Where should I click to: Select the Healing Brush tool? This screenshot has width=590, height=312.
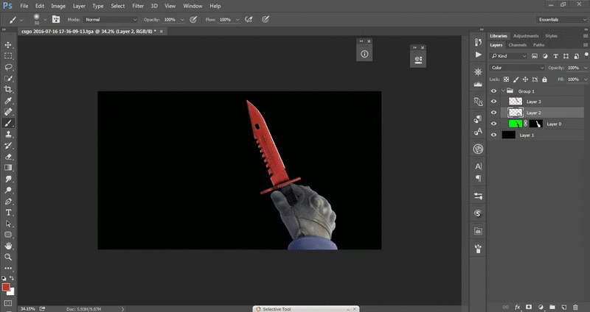point(8,112)
